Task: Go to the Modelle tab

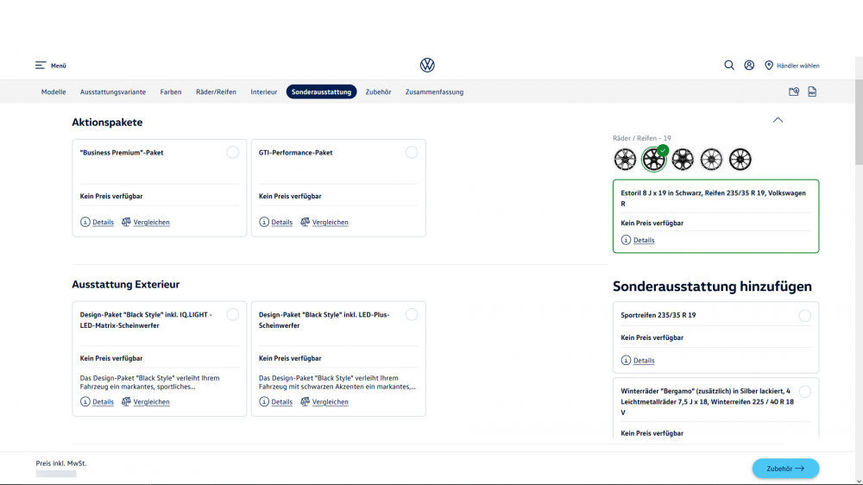Action: click(x=54, y=92)
